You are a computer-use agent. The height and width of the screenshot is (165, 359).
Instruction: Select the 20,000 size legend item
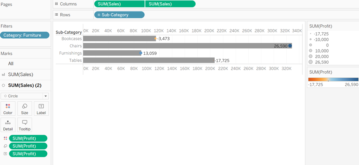(x=319, y=56)
